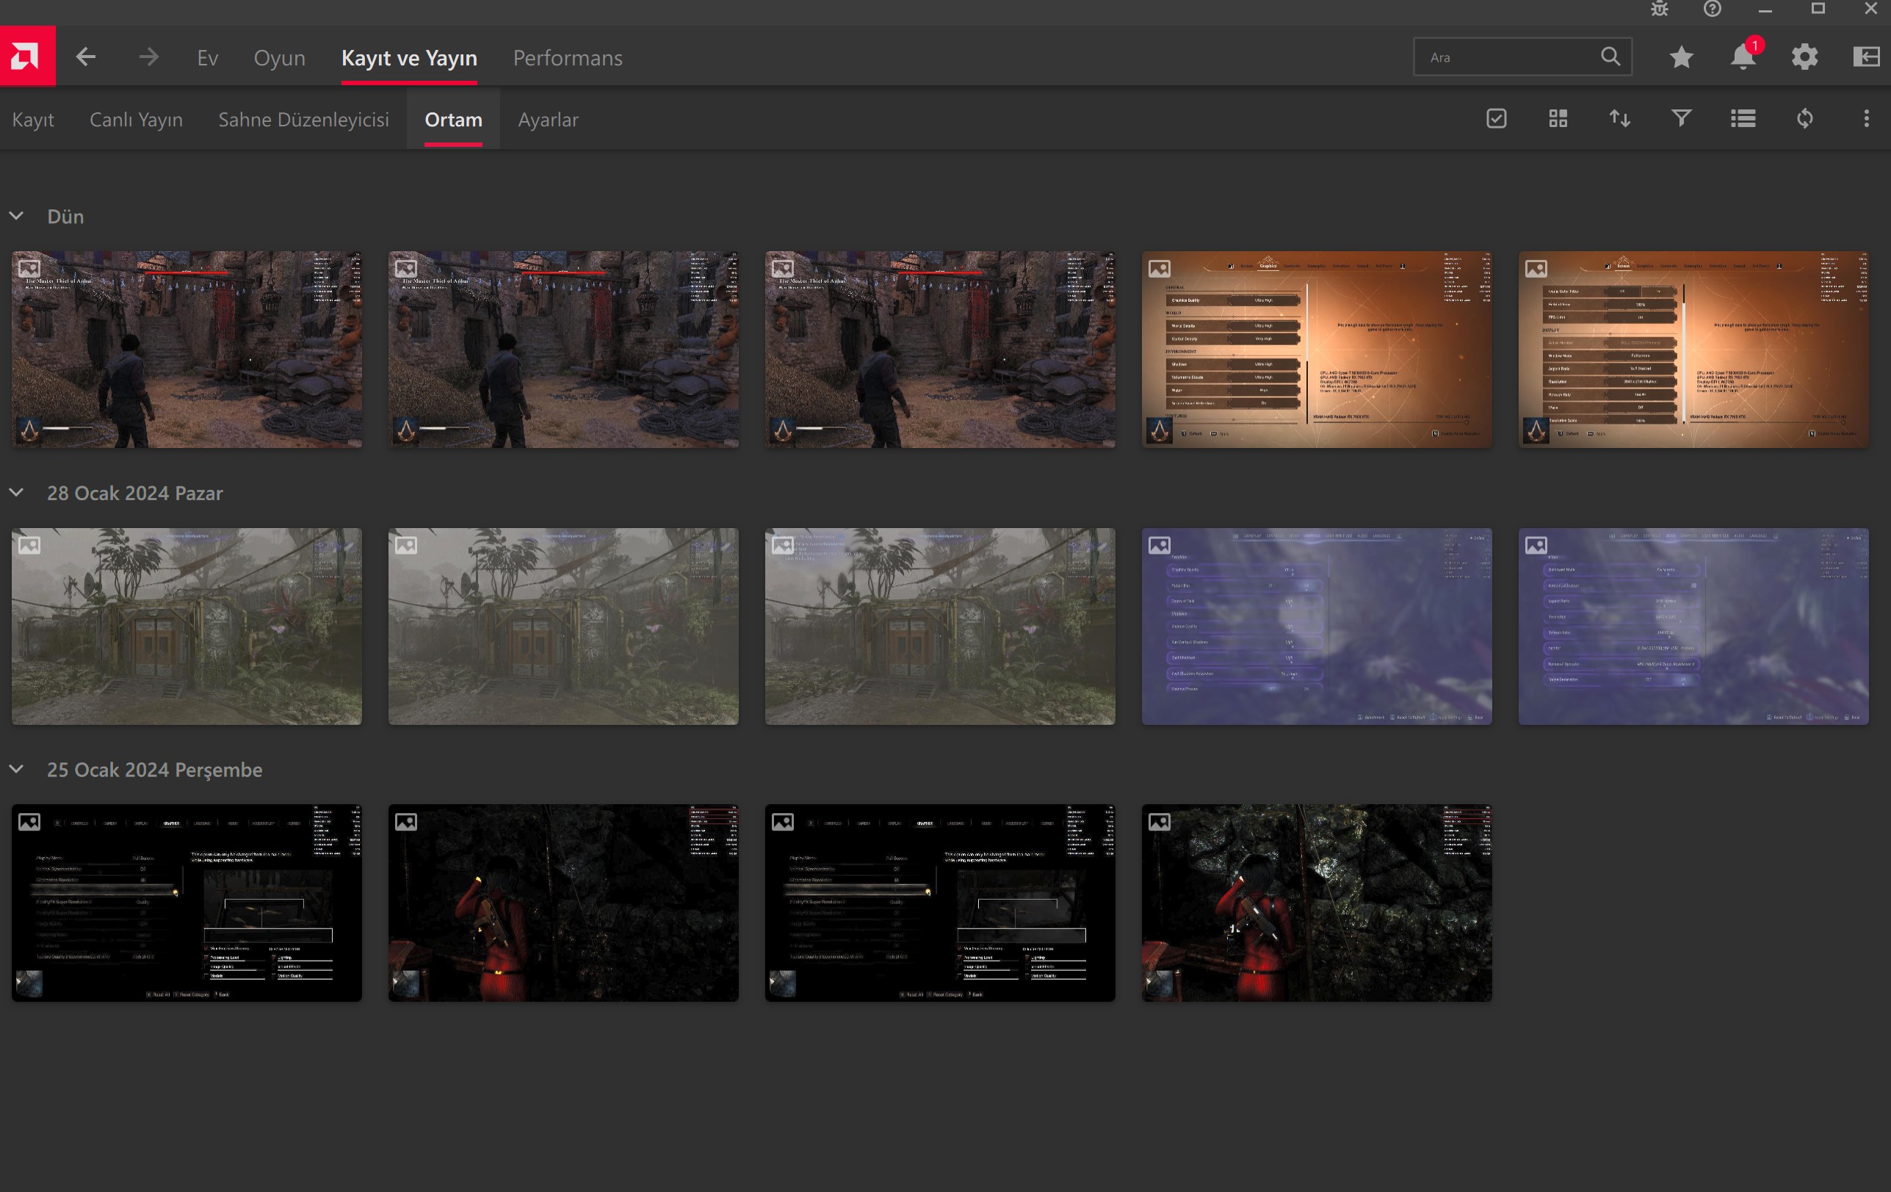
Task: Go back with the left arrow
Action: 86,57
